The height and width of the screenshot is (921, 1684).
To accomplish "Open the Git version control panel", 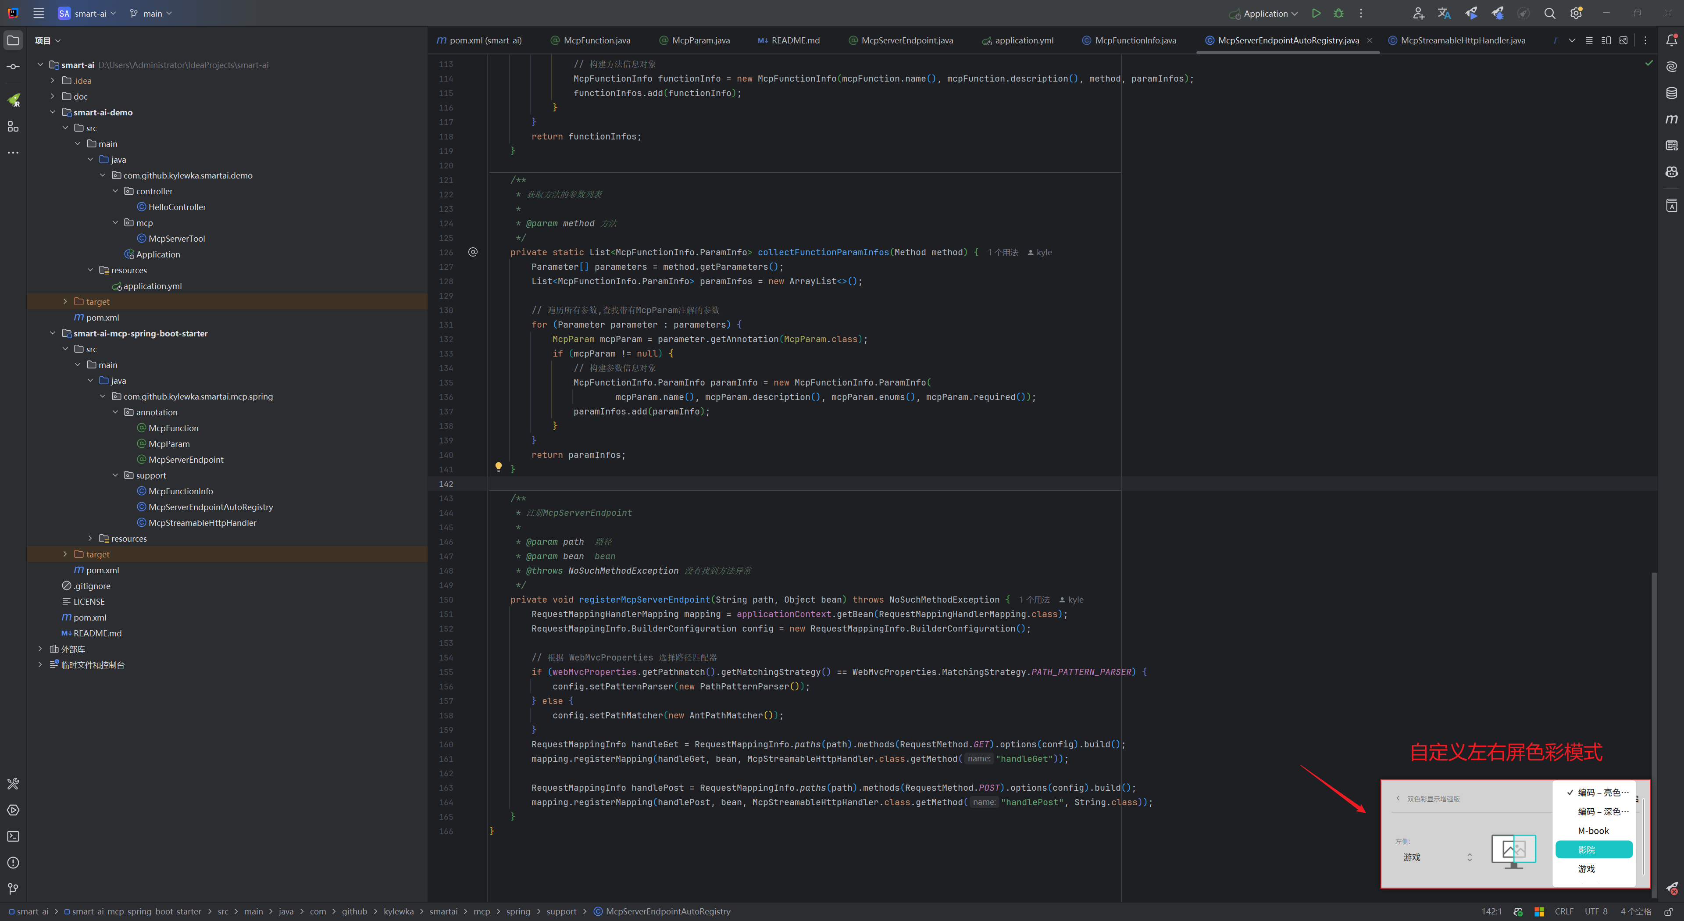I will point(13,888).
